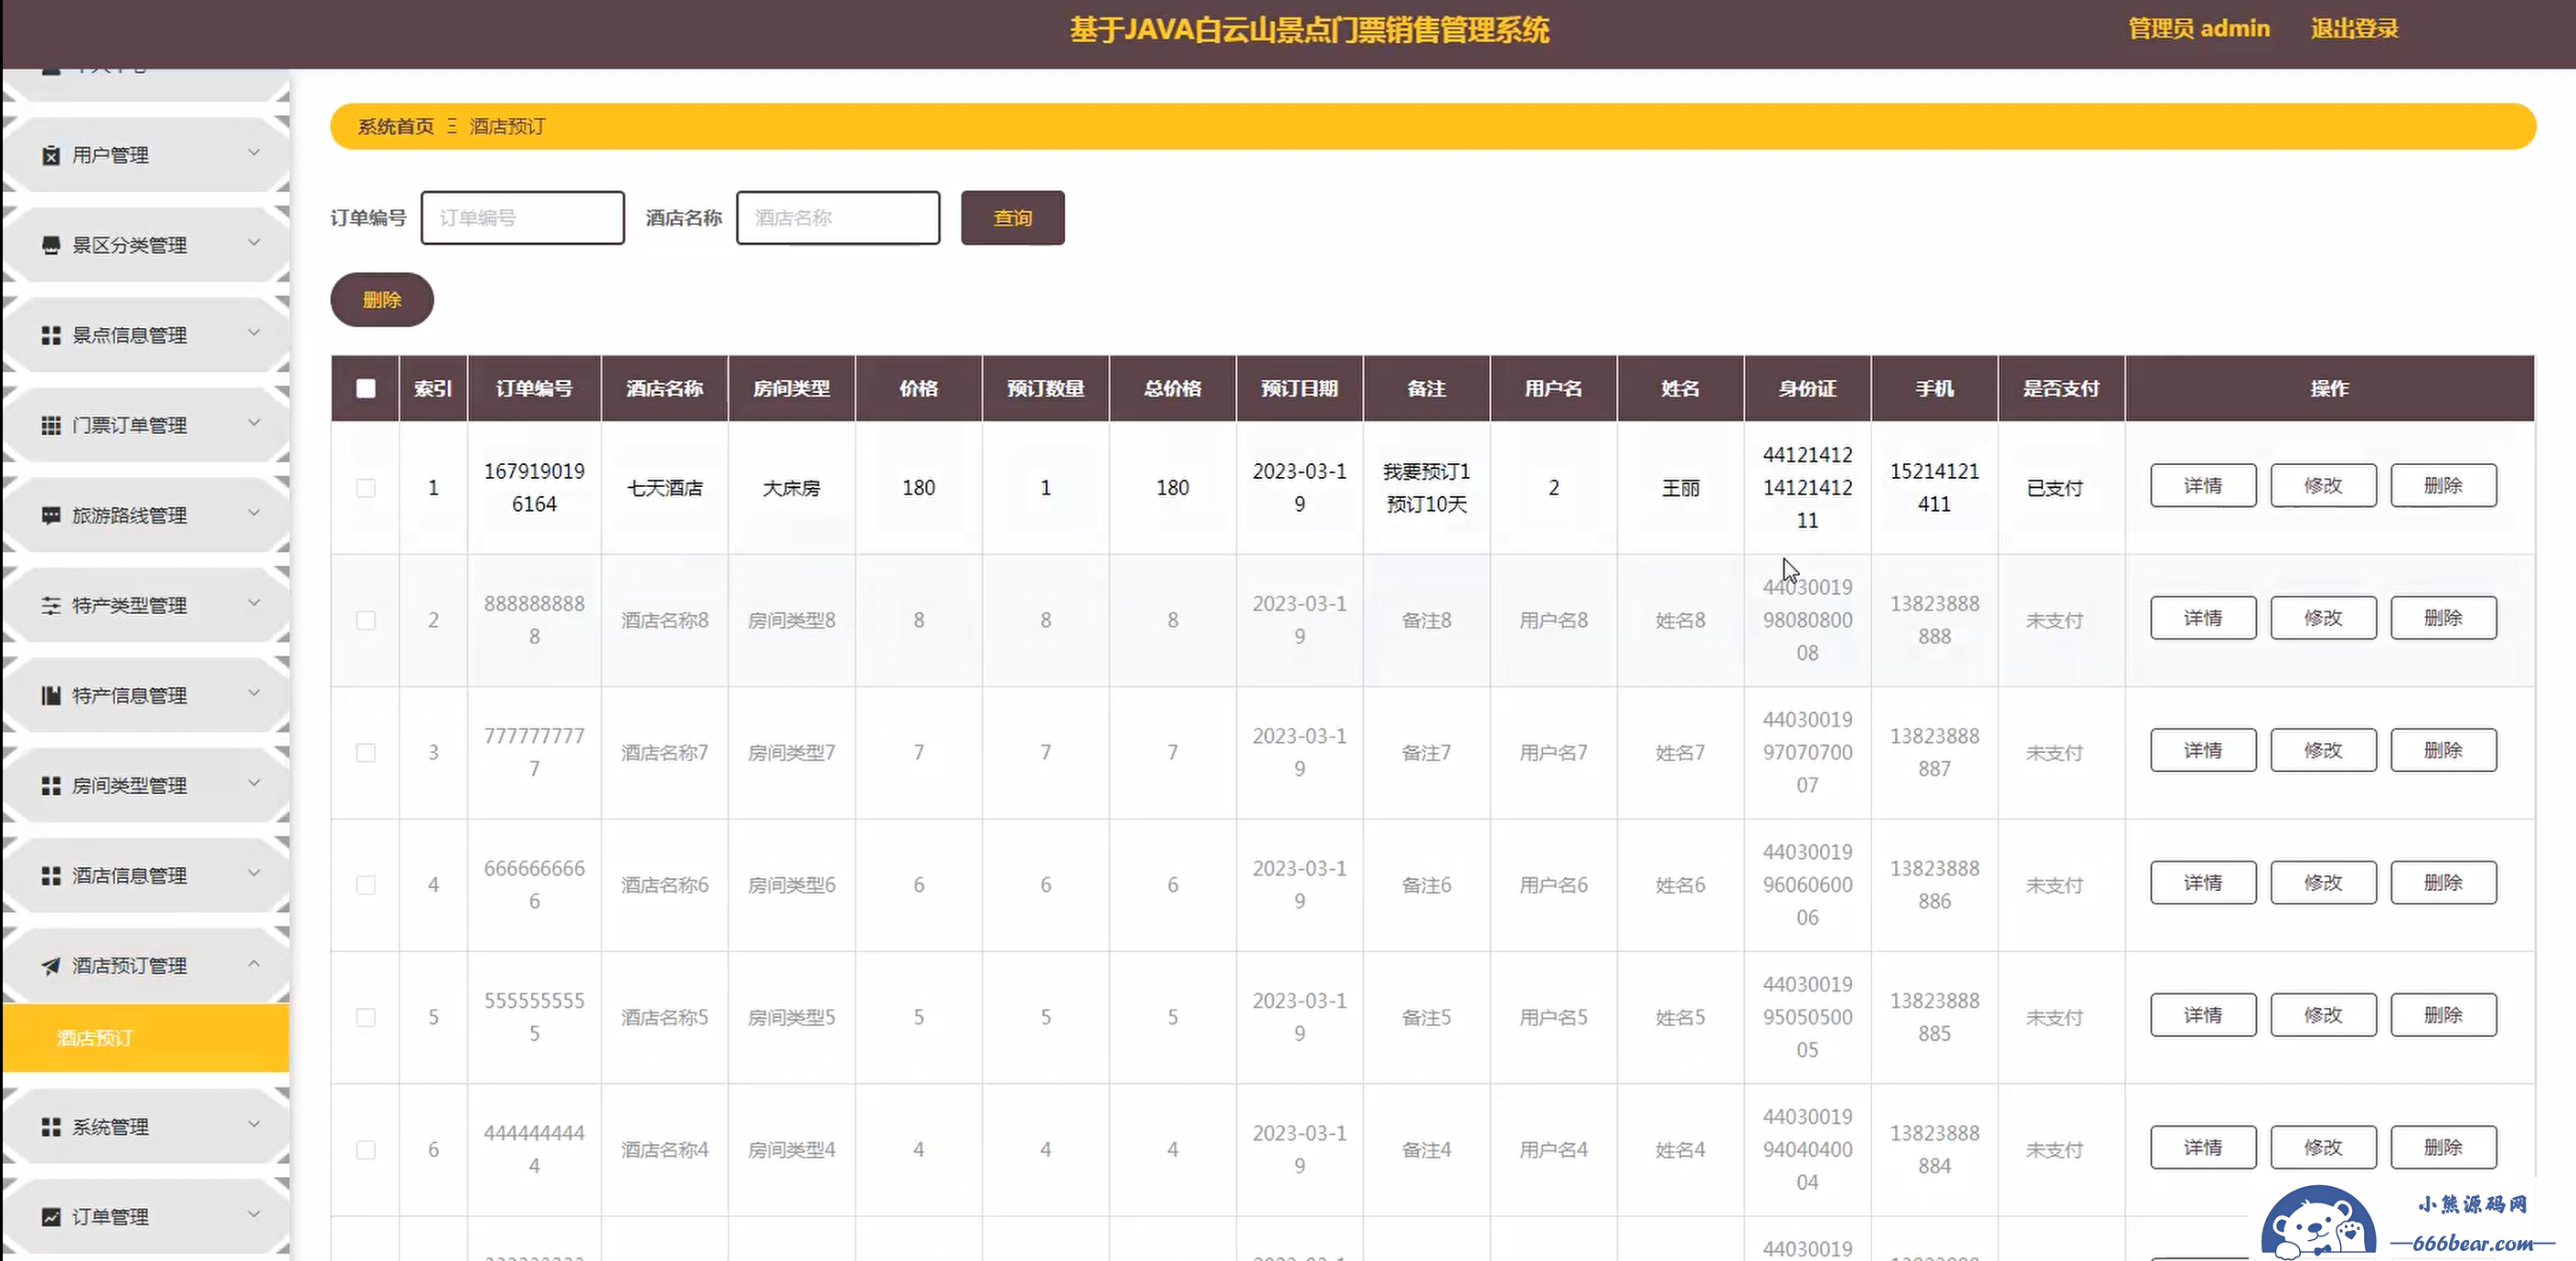Click the 景点信息管理 grid icon
The height and width of the screenshot is (1261, 2576).
pyautogui.click(x=51, y=335)
